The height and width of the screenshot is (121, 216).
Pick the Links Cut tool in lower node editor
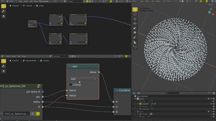click(4, 71)
